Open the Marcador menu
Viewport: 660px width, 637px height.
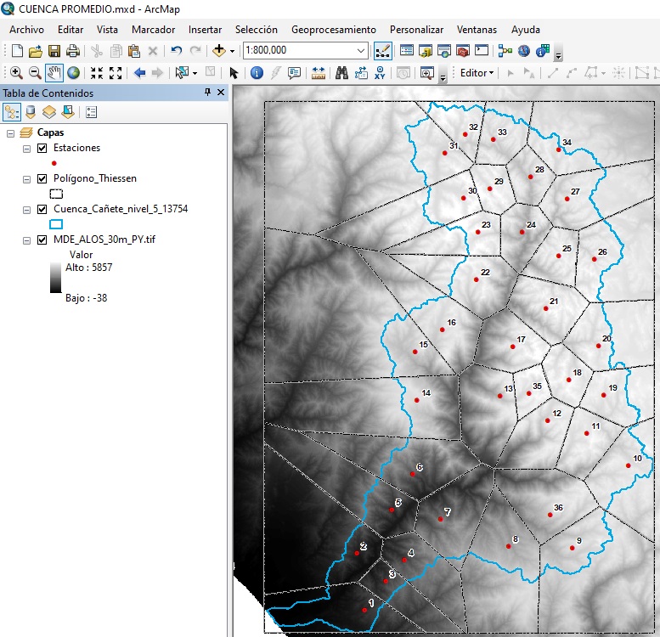[x=153, y=30]
